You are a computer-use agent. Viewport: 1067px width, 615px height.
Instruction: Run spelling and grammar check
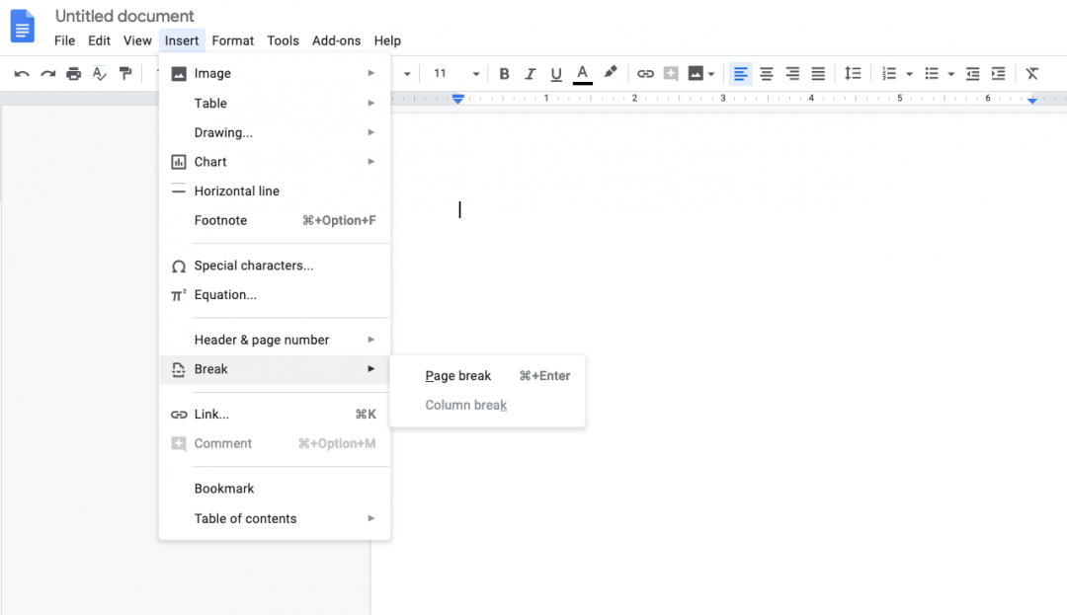100,73
